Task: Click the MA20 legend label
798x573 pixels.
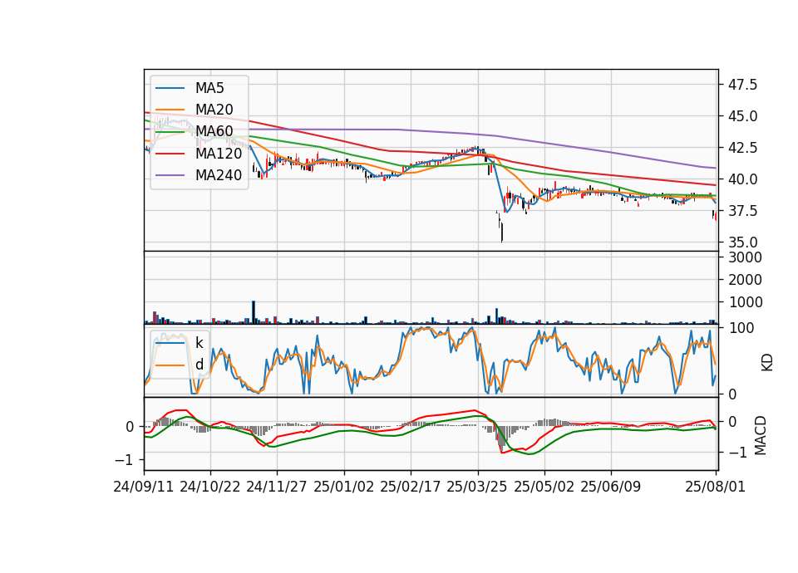Action: click(214, 110)
